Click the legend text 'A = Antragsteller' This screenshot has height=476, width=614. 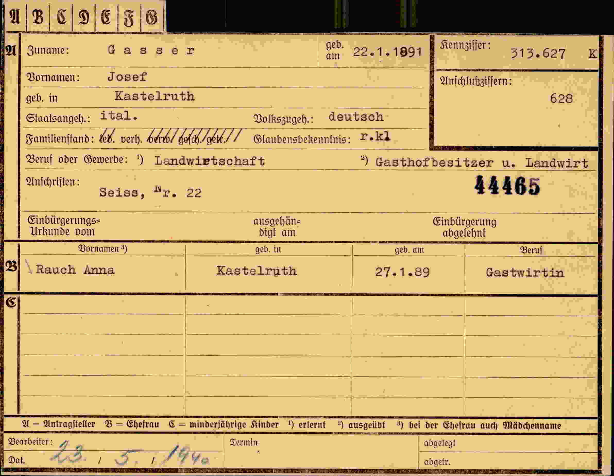[58, 424]
